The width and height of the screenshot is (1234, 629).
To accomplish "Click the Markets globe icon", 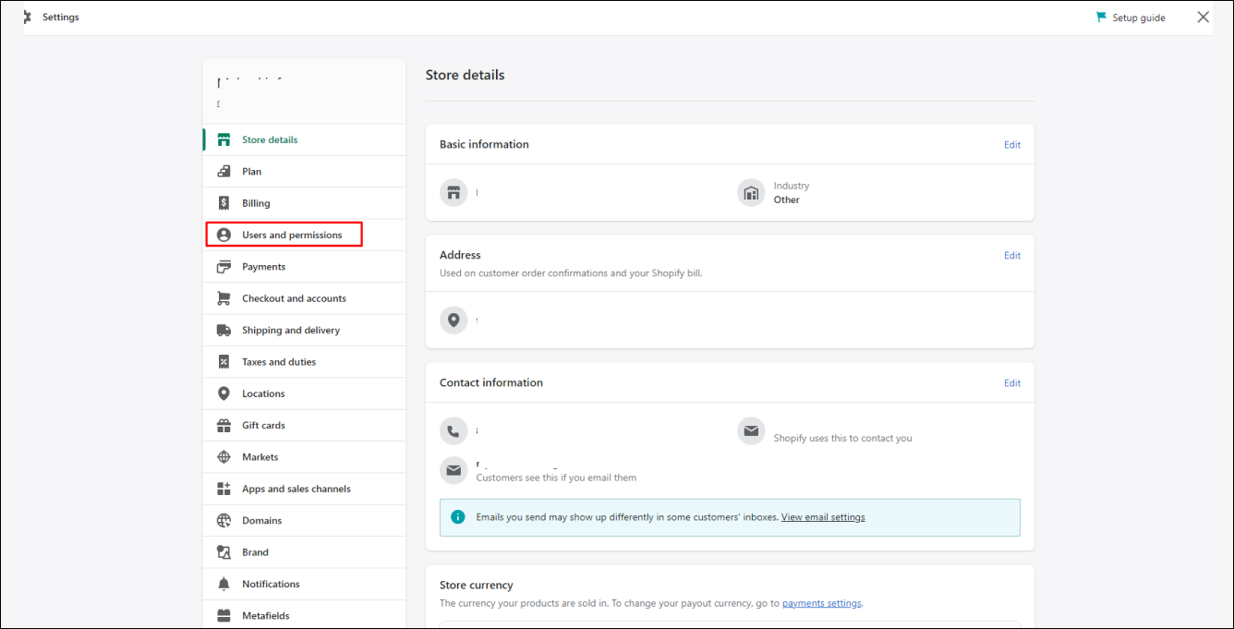I will tap(224, 457).
